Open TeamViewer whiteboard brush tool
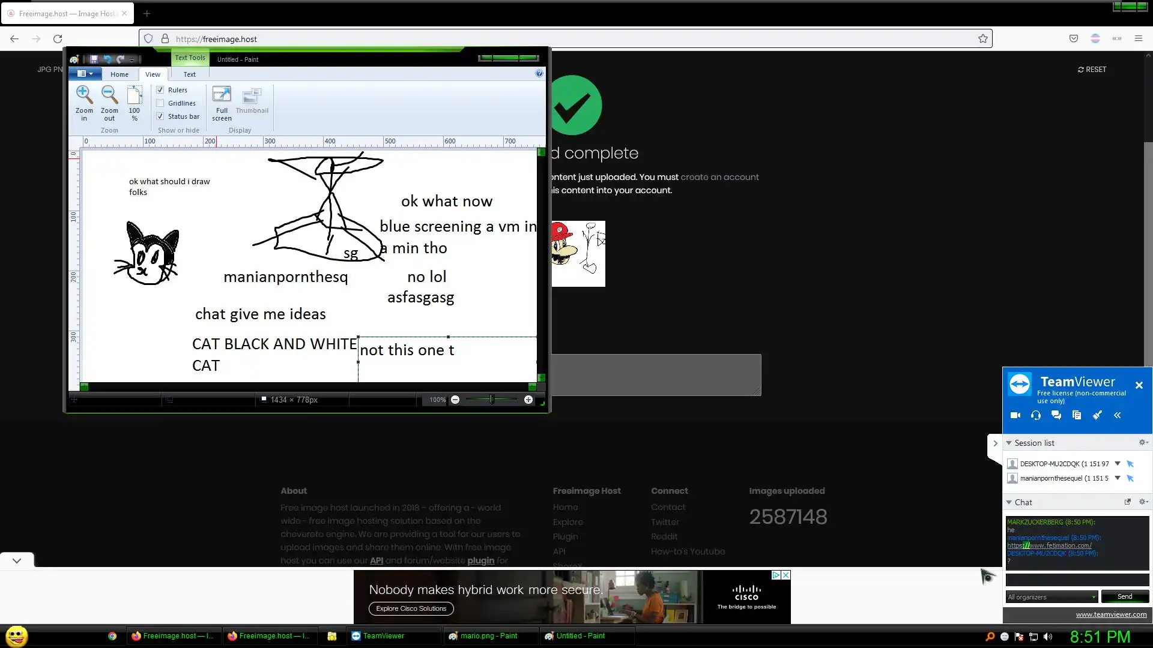The height and width of the screenshot is (648, 1153). tap(1097, 415)
